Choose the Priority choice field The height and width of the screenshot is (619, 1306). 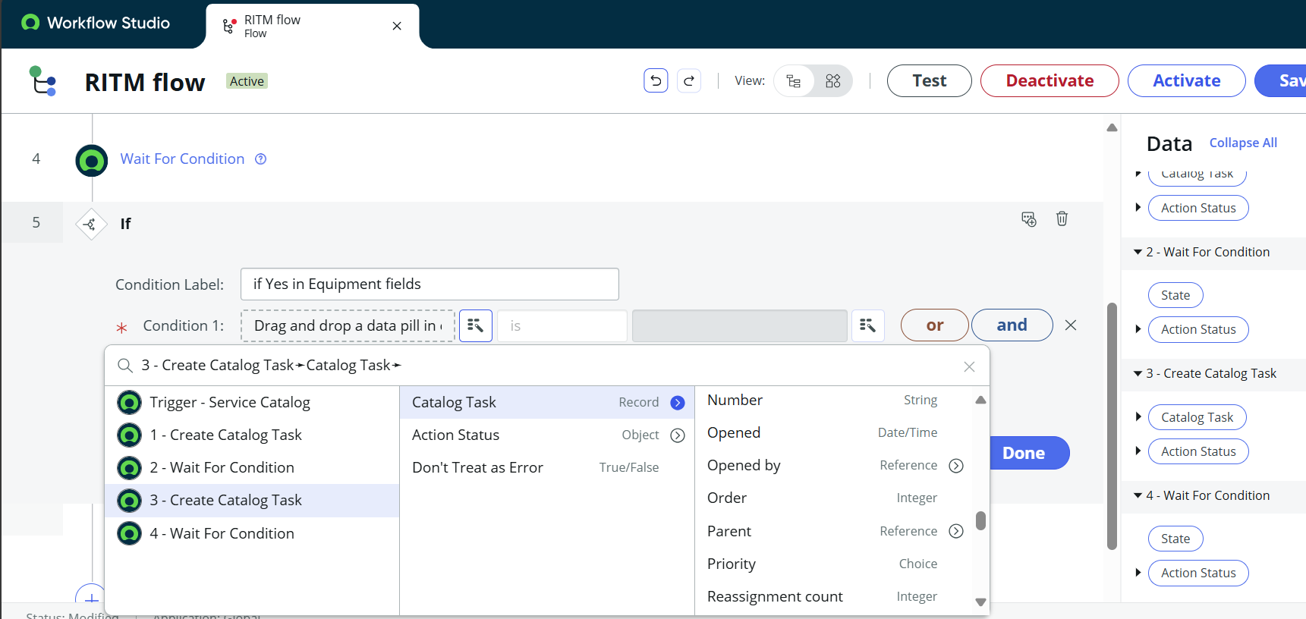pos(833,564)
